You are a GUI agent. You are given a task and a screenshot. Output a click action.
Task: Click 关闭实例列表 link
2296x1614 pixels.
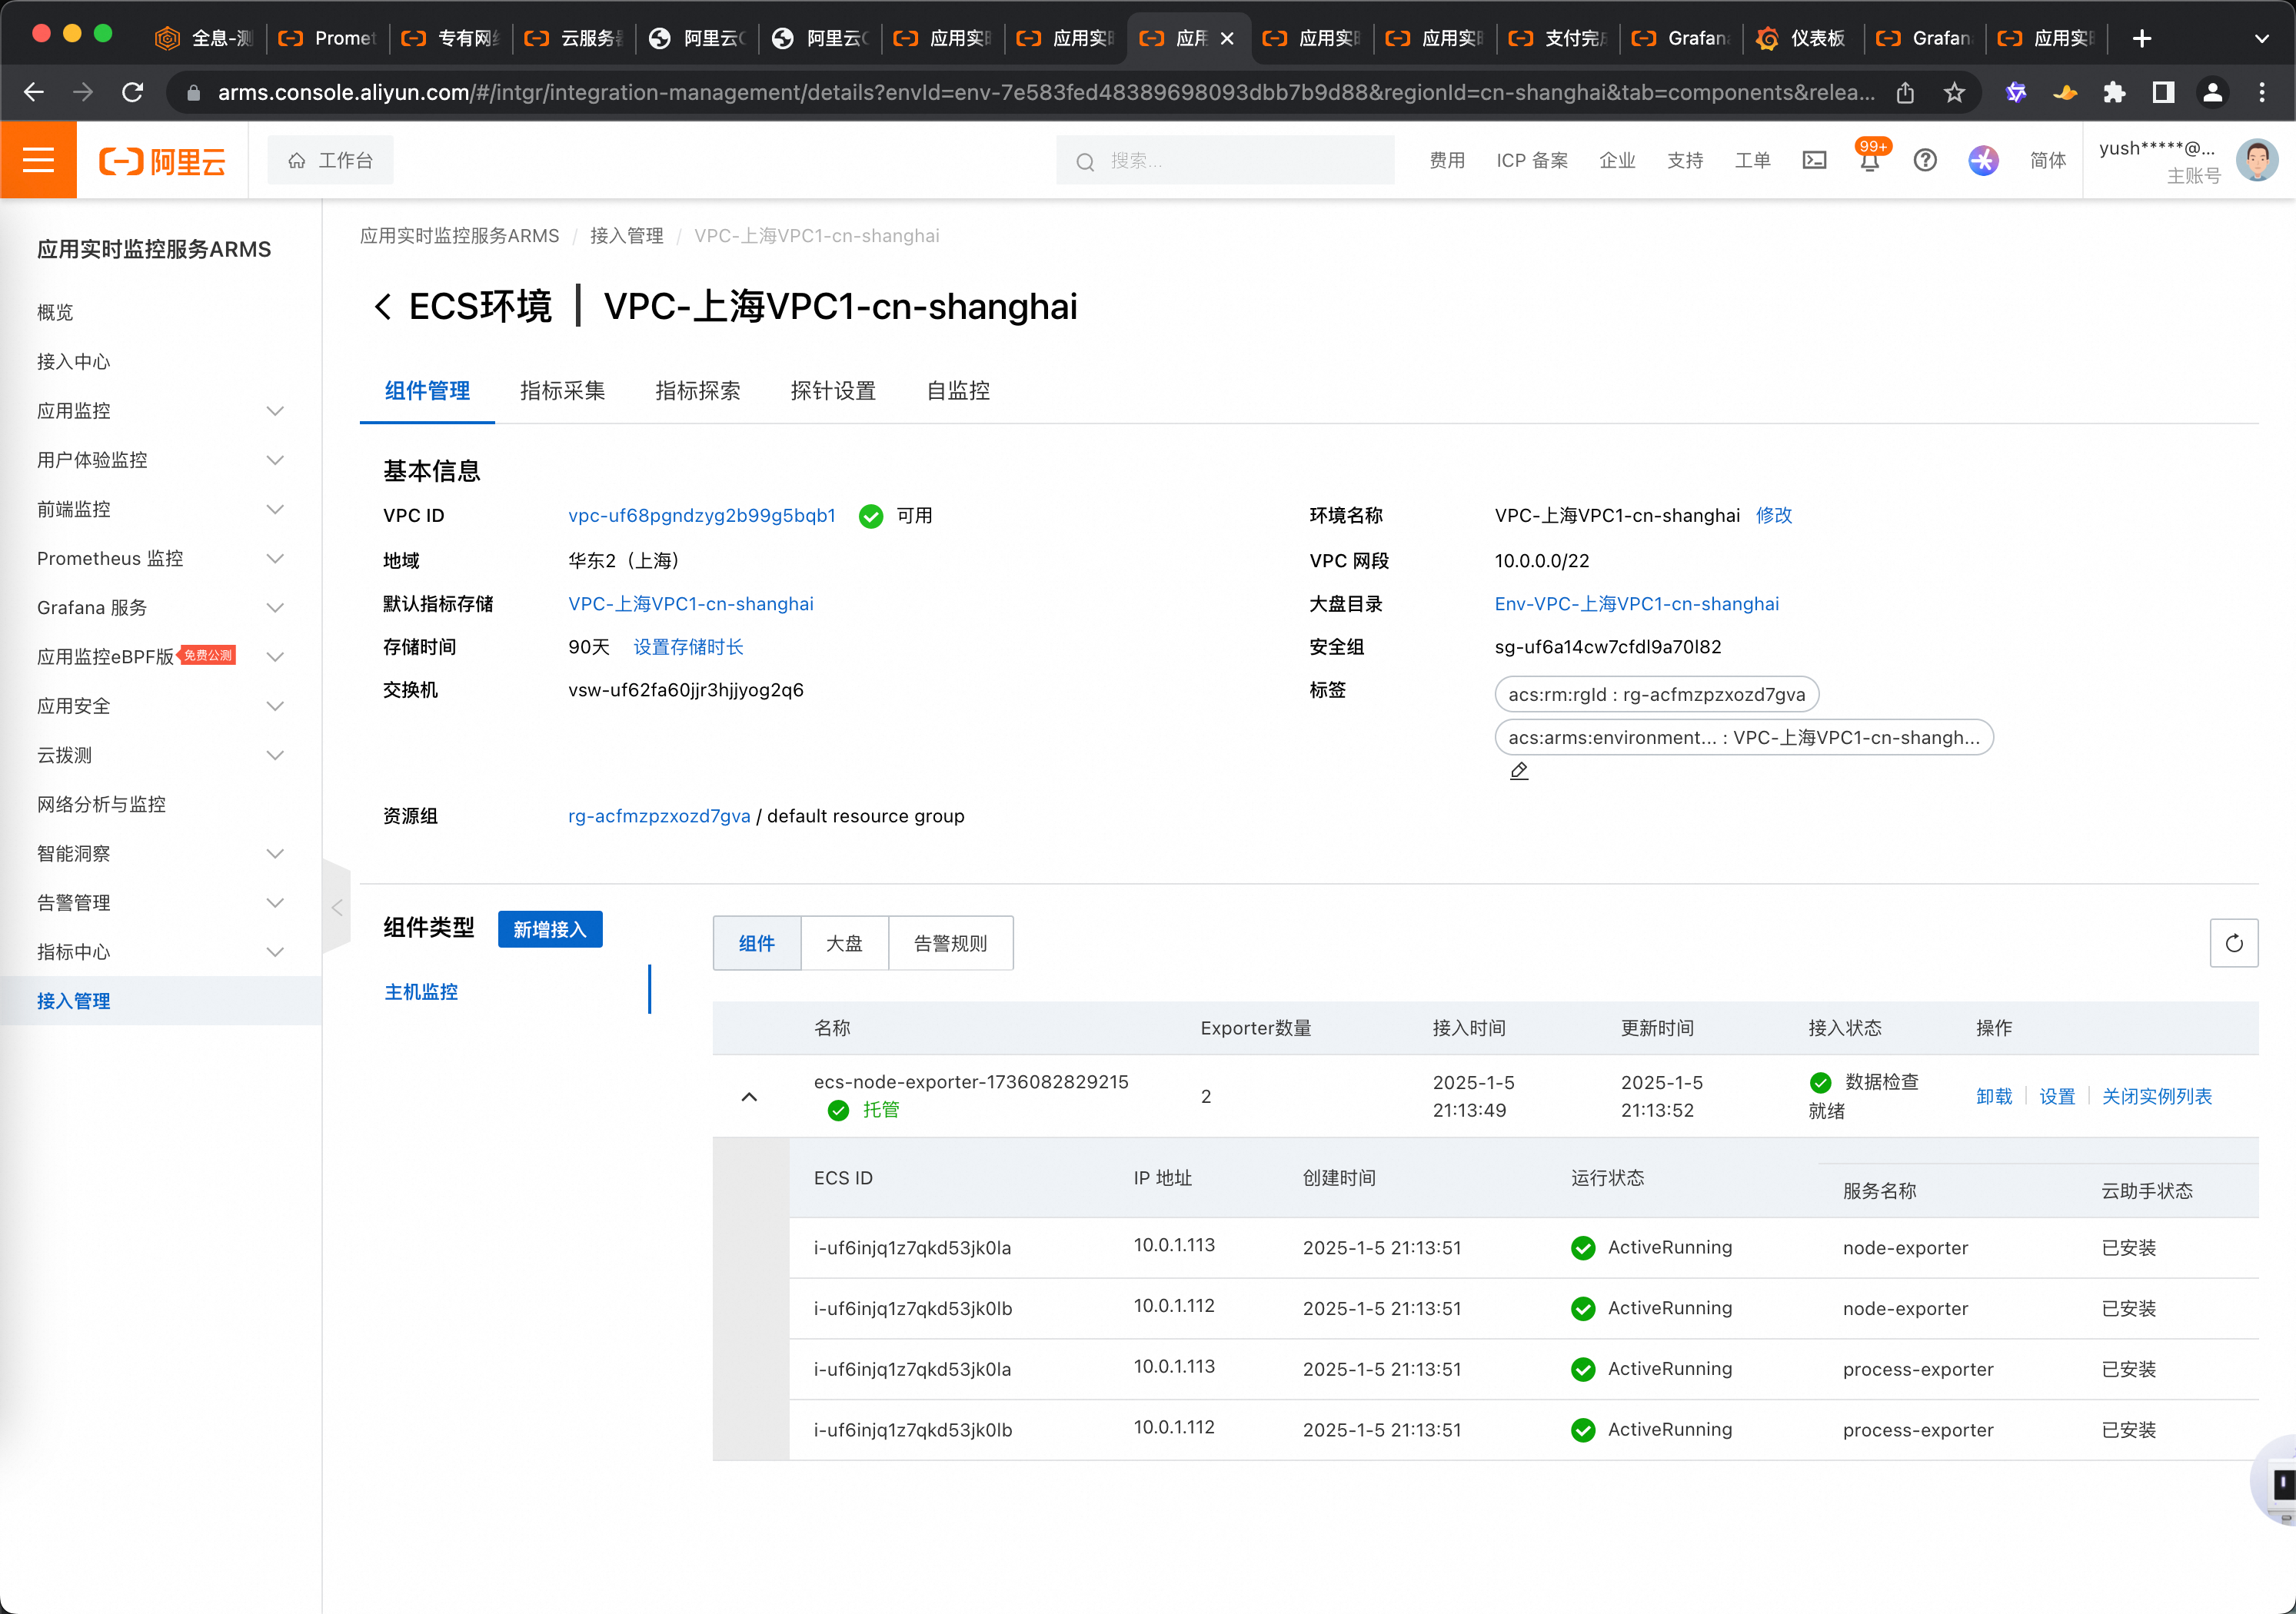2157,1096
